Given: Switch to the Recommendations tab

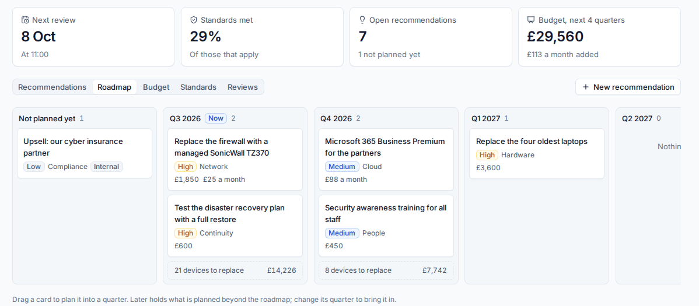Looking at the screenshot, I should click(x=52, y=87).
